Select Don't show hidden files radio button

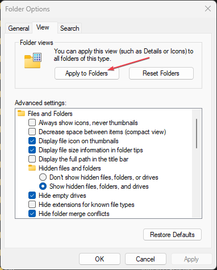point(43,177)
